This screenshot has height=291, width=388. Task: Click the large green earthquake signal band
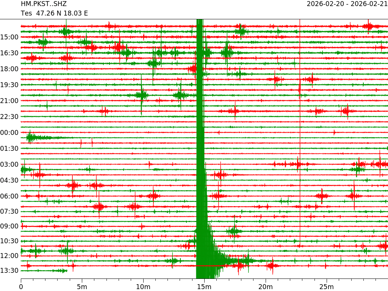pyautogui.click(x=200, y=152)
